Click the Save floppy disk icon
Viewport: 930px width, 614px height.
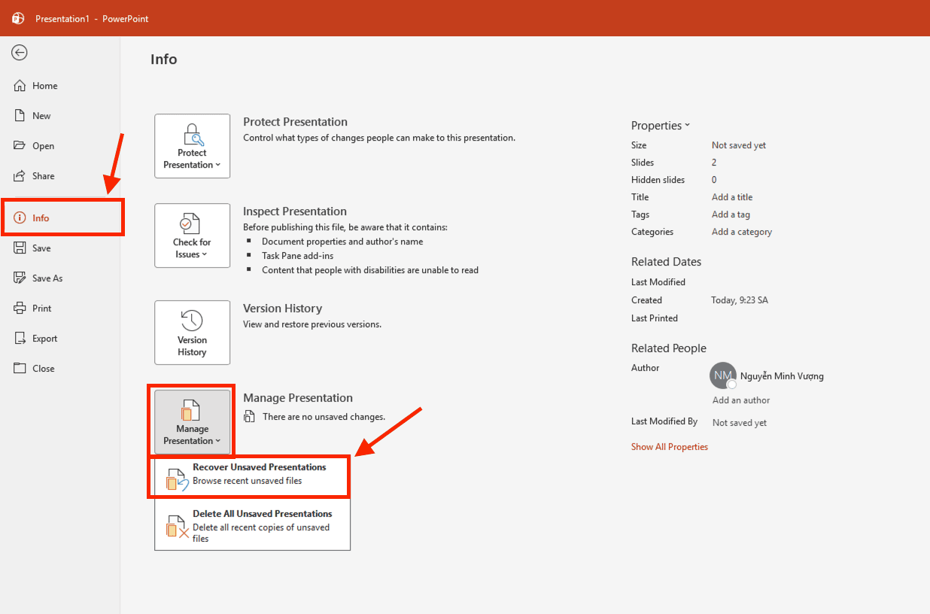tap(20, 248)
